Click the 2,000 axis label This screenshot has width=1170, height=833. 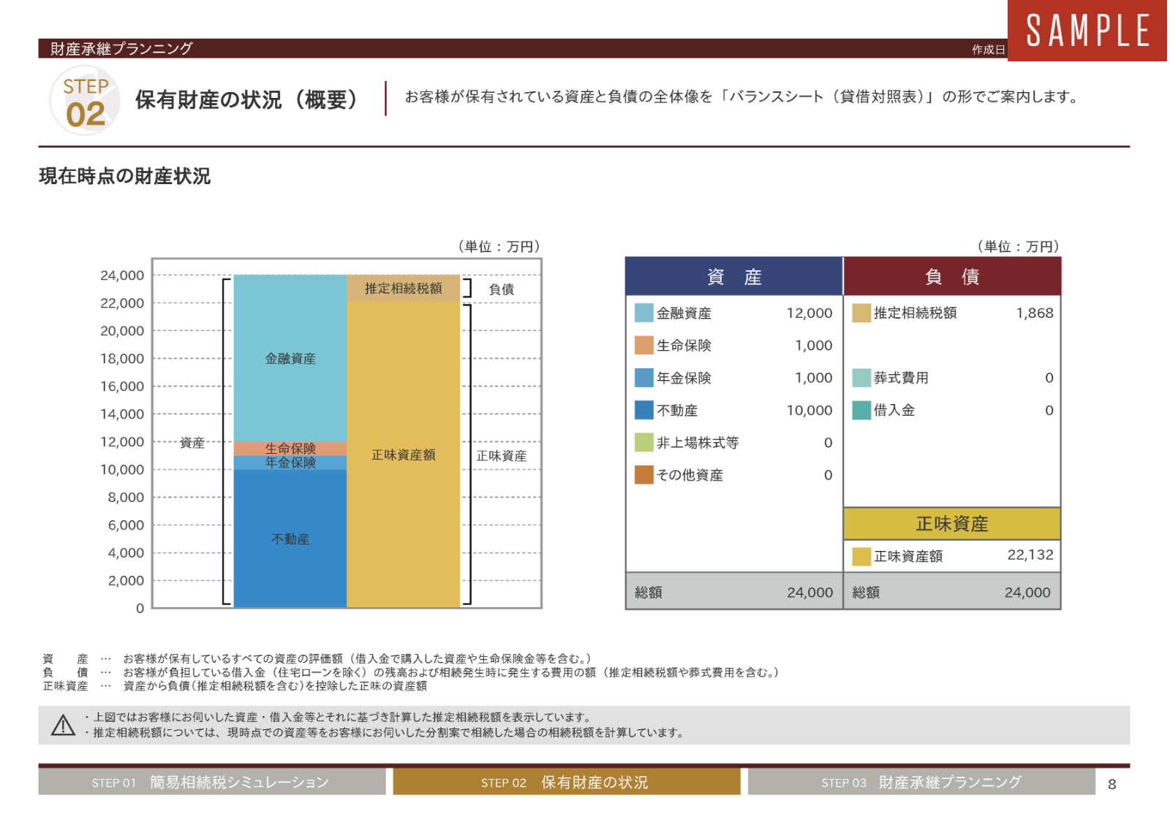click(x=126, y=581)
